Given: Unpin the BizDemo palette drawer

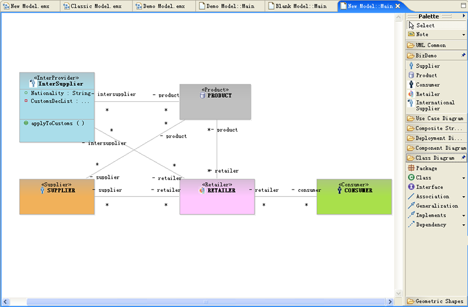Looking at the screenshot, I should click(x=463, y=55).
